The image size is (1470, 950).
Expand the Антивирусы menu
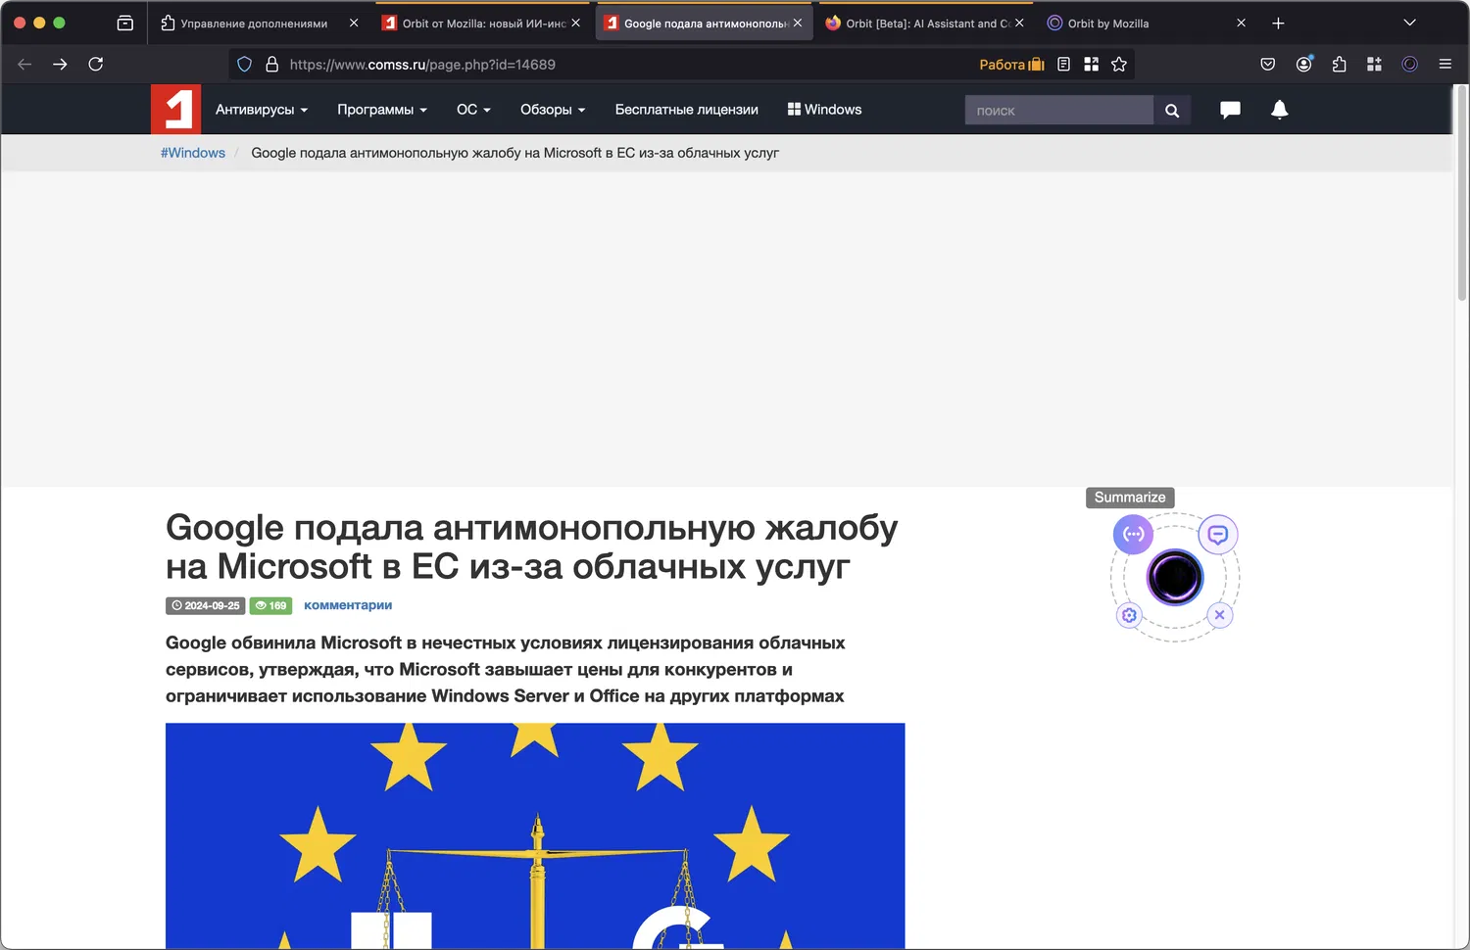click(262, 110)
